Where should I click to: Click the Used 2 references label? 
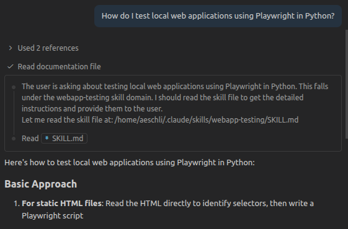click(x=48, y=48)
